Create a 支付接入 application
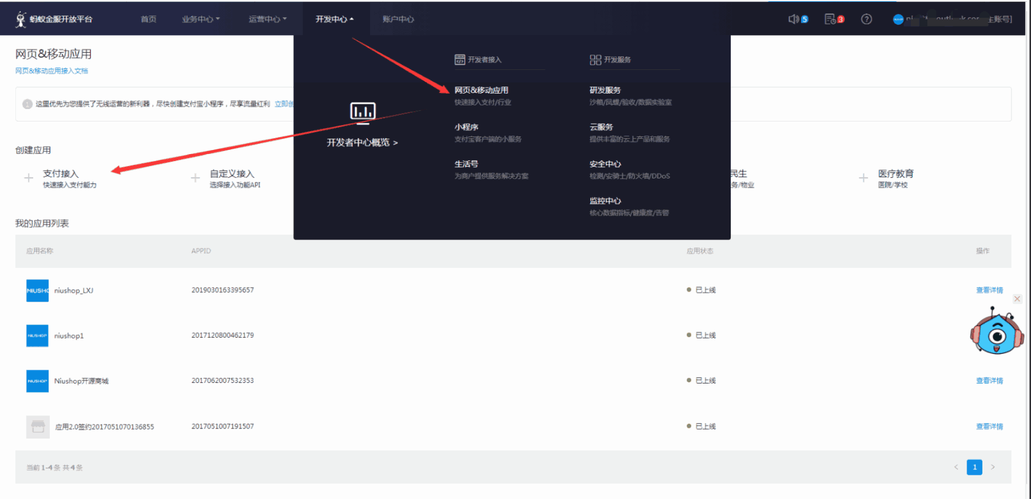Viewport: 1031px width, 499px height. tap(69, 178)
